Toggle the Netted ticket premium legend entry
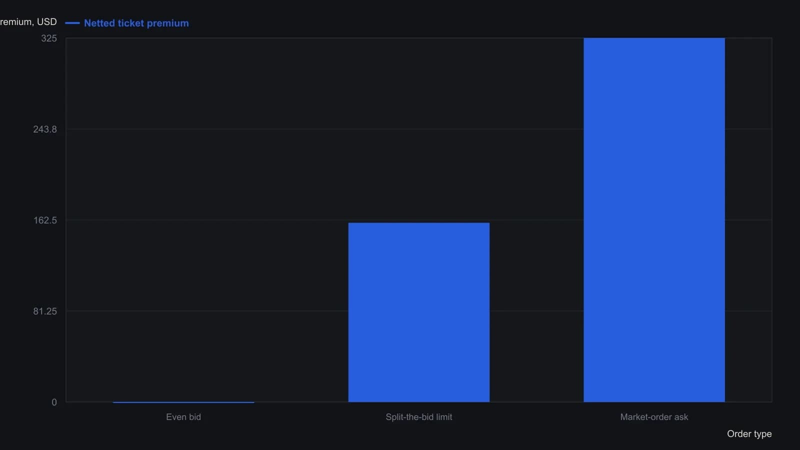The height and width of the screenshot is (450, 800). 127,23
